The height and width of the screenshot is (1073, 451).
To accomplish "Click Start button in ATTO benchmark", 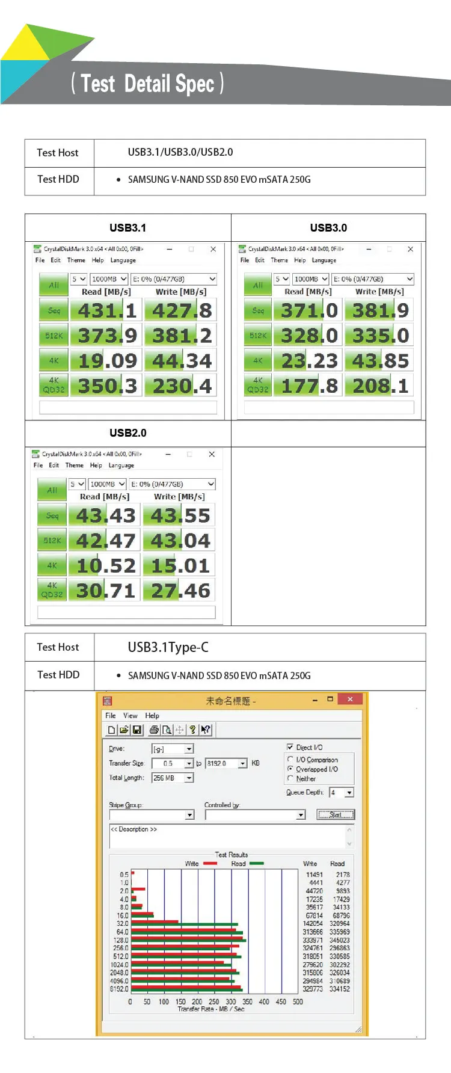I will [x=336, y=815].
